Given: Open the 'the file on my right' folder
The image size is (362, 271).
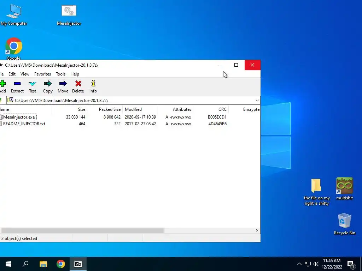Looking at the screenshot, I should tap(316, 192).
